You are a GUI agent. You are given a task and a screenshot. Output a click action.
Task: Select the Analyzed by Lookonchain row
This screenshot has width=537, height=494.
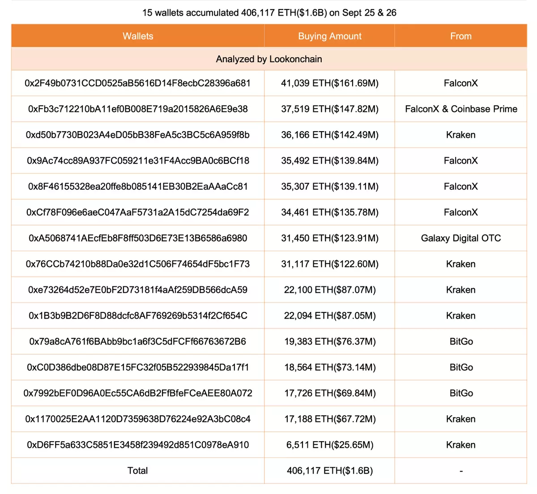coord(269,59)
